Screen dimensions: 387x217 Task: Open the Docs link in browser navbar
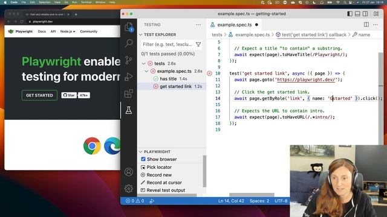point(42,31)
